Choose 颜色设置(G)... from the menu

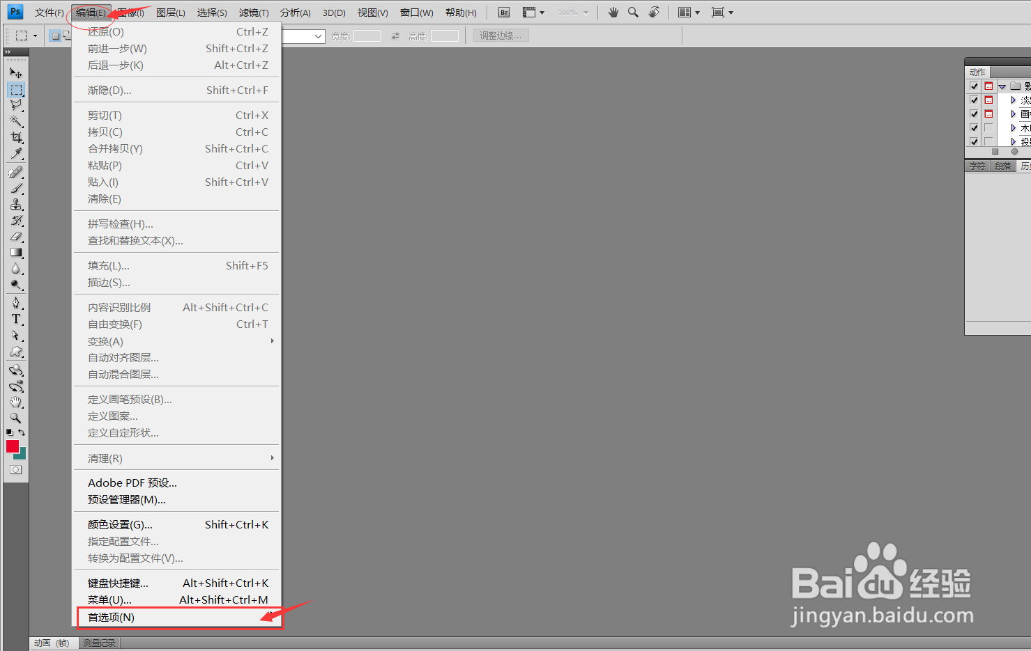(x=178, y=525)
